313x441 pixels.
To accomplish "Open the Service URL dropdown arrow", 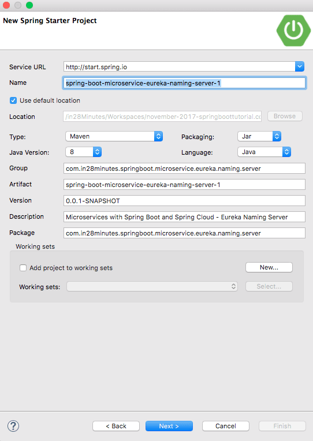I will point(300,66).
